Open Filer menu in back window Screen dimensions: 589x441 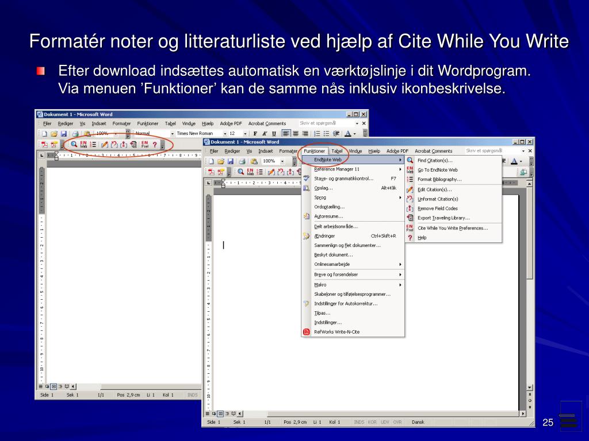pos(47,123)
